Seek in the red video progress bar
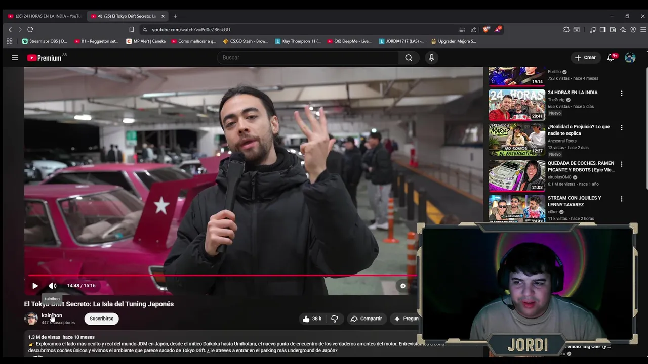 (223, 276)
